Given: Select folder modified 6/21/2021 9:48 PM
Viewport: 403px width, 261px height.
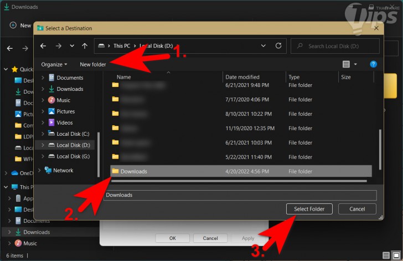Looking at the screenshot, I should (x=241, y=85).
